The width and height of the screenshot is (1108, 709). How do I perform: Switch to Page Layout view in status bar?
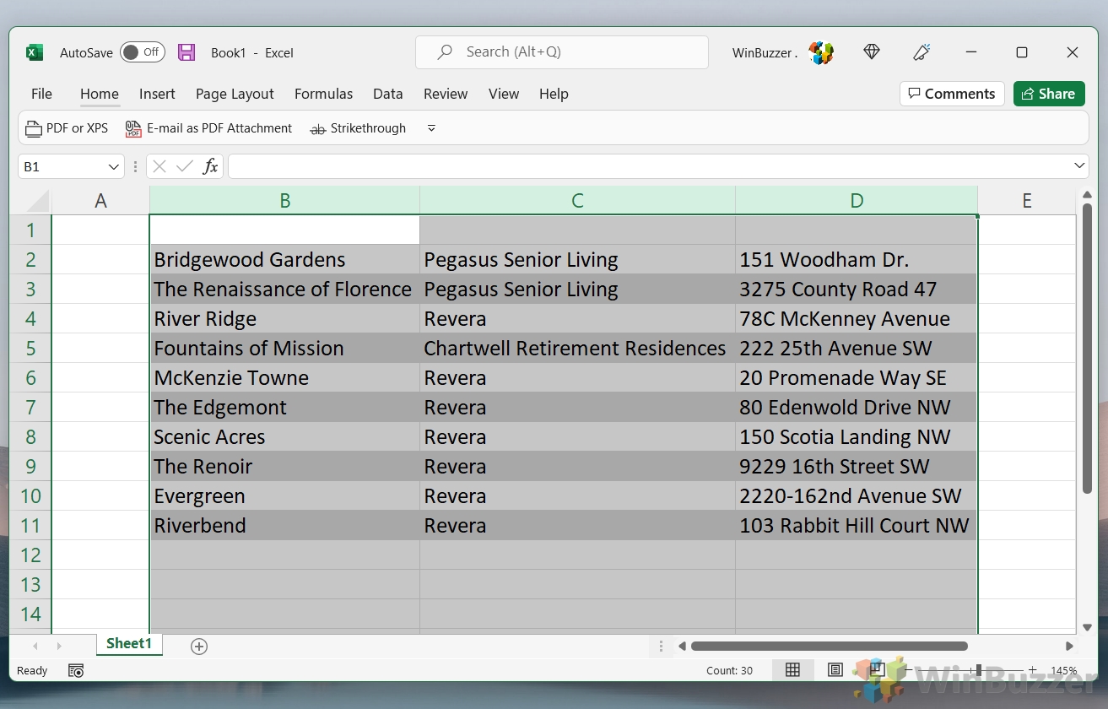coord(835,669)
